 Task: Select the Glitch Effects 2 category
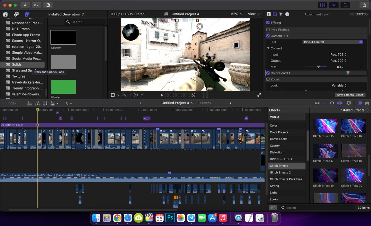(280, 172)
